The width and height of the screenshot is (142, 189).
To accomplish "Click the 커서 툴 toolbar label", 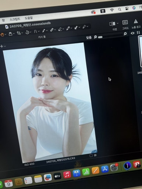I will coord(42,37).
